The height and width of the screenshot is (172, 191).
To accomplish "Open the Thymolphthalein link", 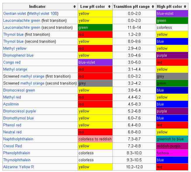I will tap(17, 160).
